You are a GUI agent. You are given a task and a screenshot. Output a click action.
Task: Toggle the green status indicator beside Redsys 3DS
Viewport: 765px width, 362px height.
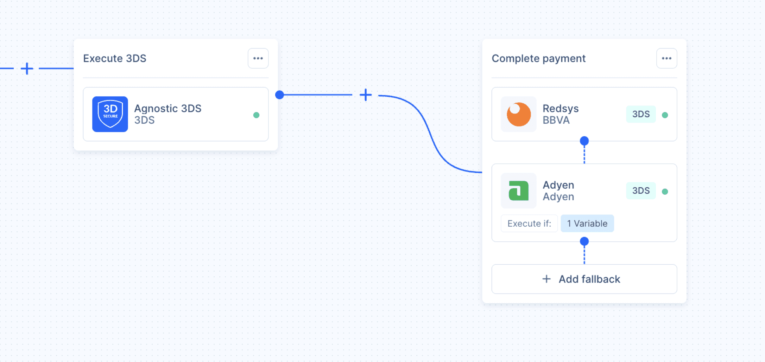(665, 114)
